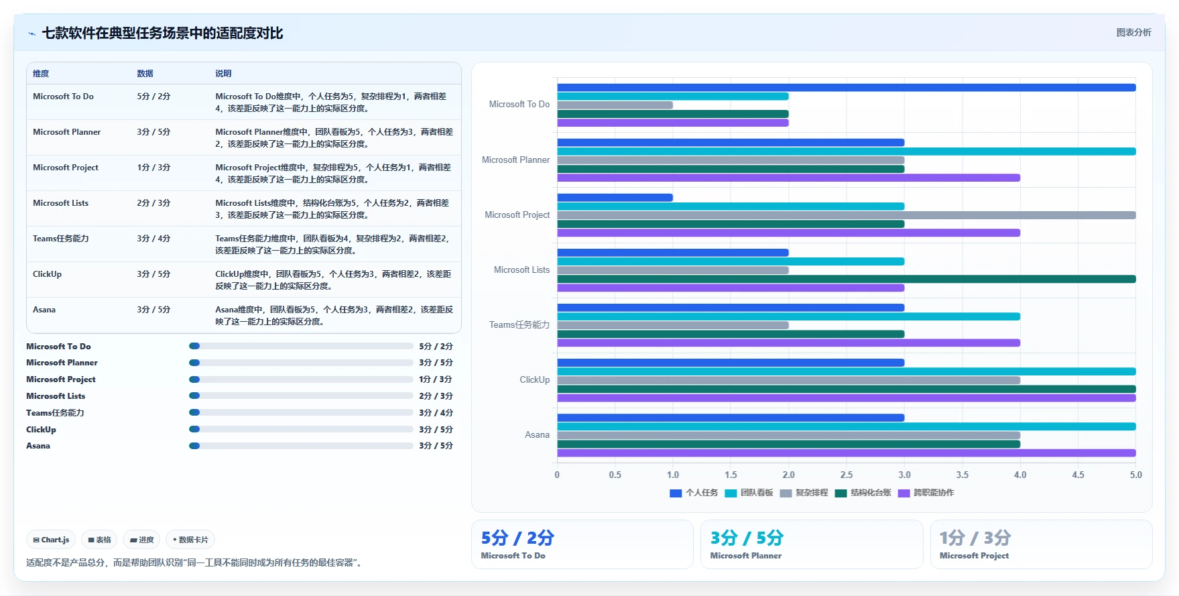Click the 2分 / 3分 cell in the table

click(x=153, y=203)
